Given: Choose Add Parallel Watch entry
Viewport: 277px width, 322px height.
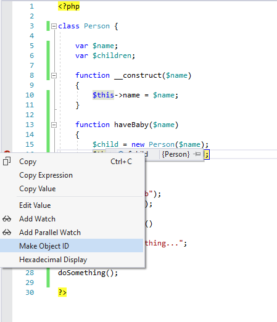Looking at the screenshot, I should 72,233.
